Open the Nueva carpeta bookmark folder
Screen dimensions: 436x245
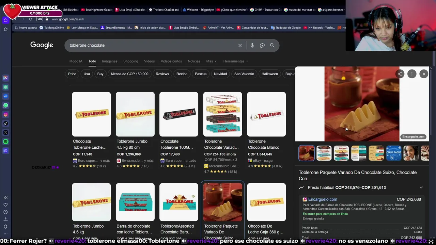(x=26, y=28)
